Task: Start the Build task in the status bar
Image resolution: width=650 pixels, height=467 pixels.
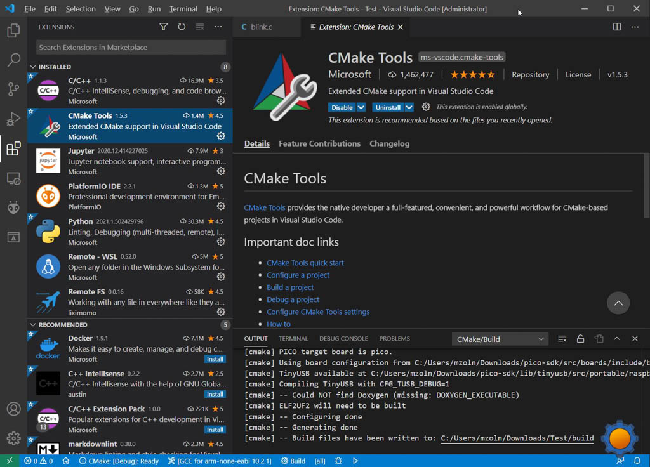Action: coord(293,461)
